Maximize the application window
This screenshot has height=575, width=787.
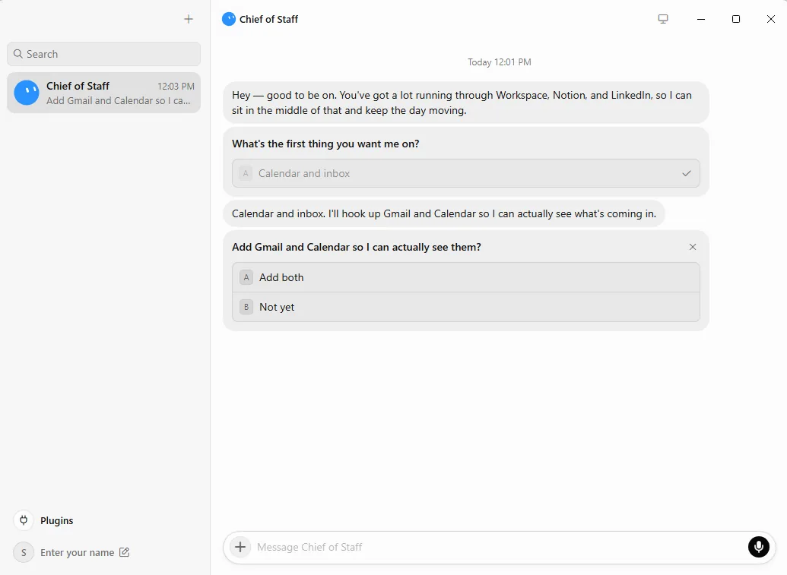pos(736,19)
